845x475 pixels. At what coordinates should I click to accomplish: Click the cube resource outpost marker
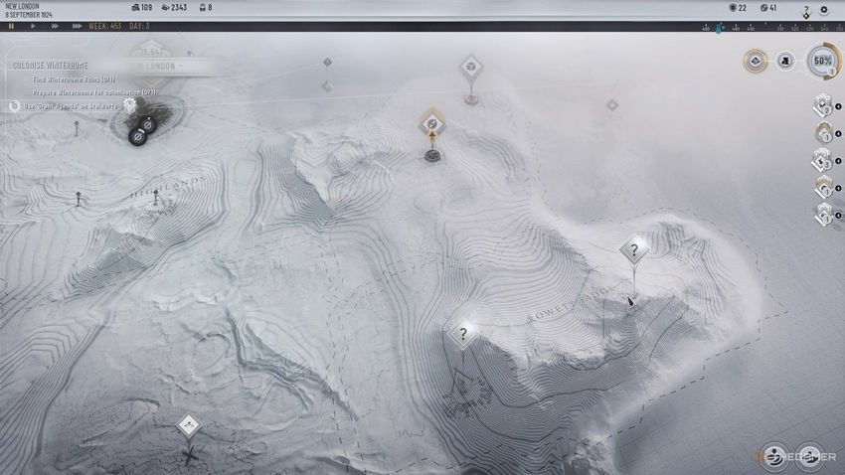pyautogui.click(x=469, y=67)
